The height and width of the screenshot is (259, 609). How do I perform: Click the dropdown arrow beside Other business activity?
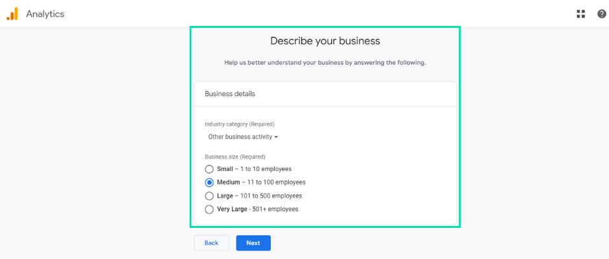coord(276,137)
